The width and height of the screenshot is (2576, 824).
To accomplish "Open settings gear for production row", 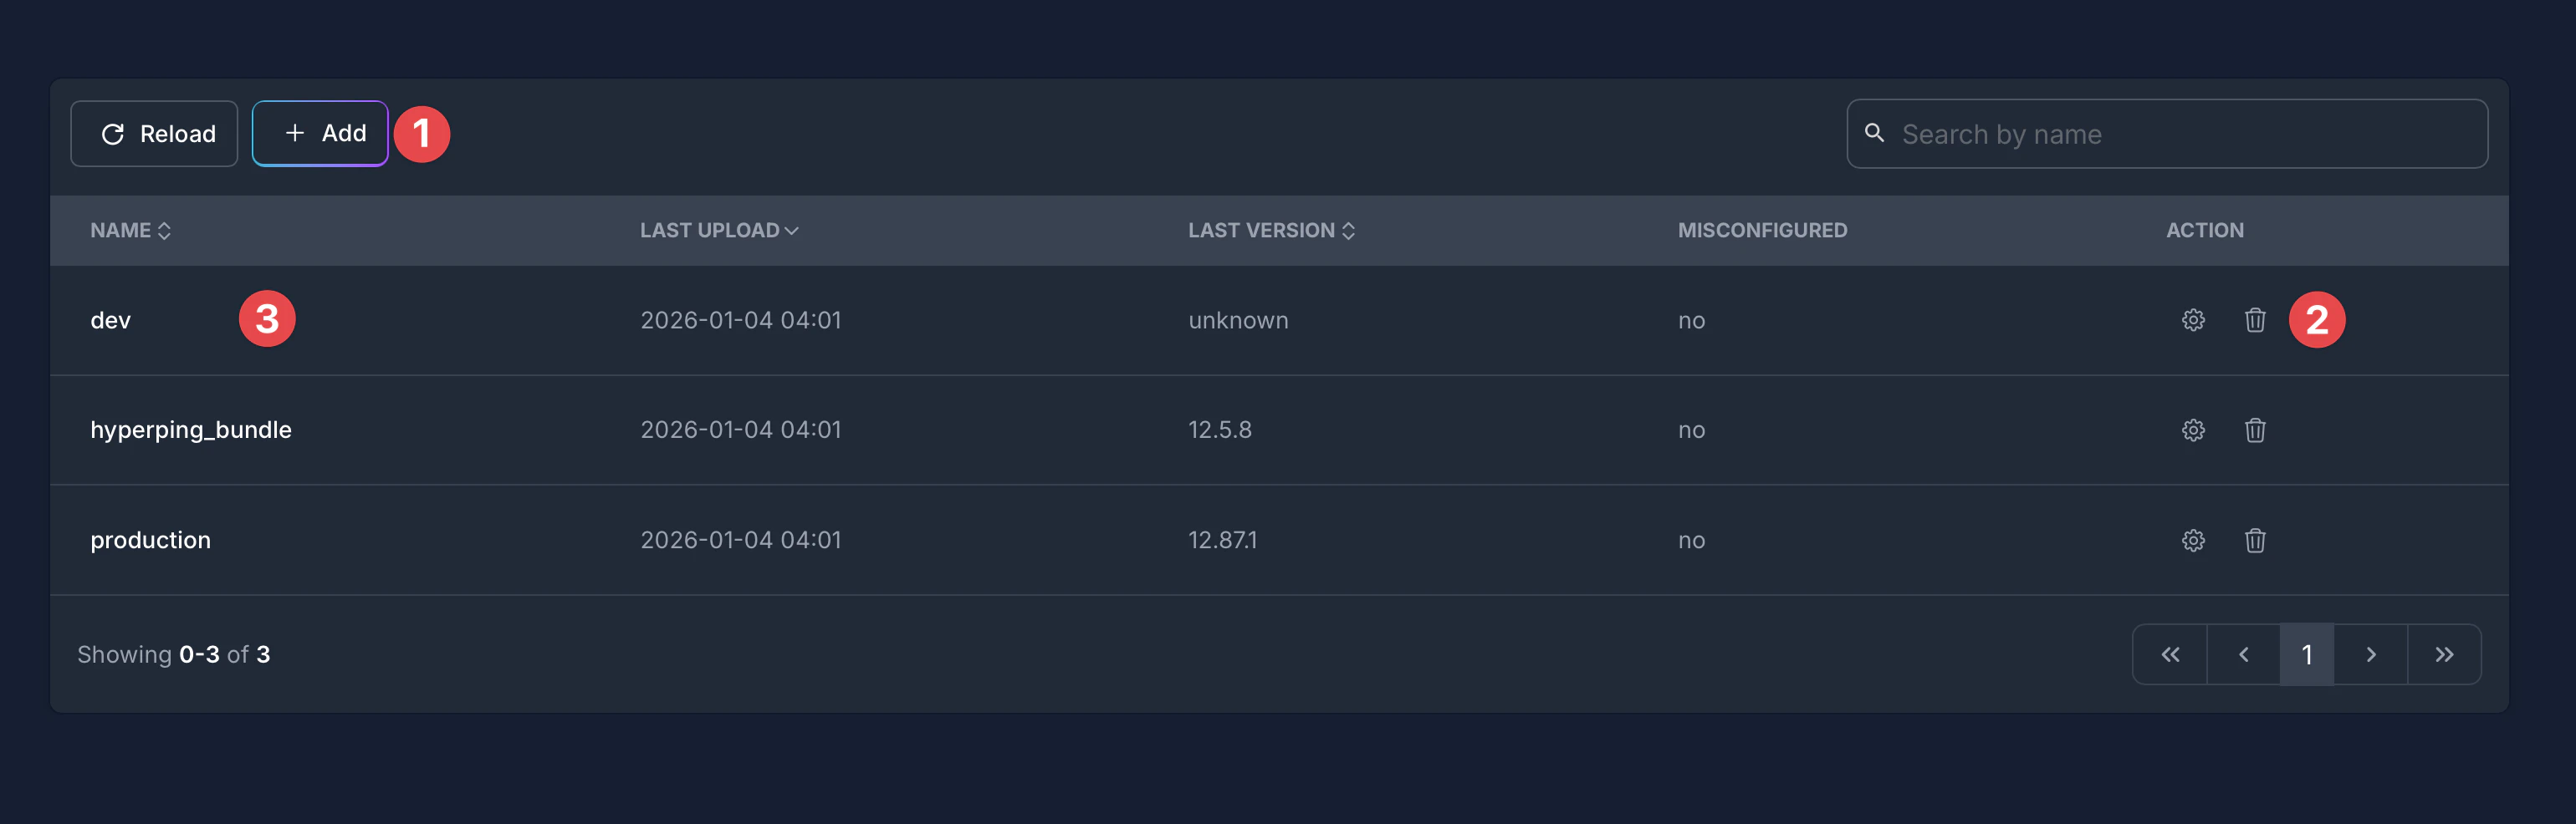I will (x=2192, y=541).
